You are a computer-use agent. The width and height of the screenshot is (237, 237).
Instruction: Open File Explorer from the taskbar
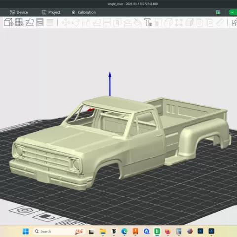pos(103,231)
